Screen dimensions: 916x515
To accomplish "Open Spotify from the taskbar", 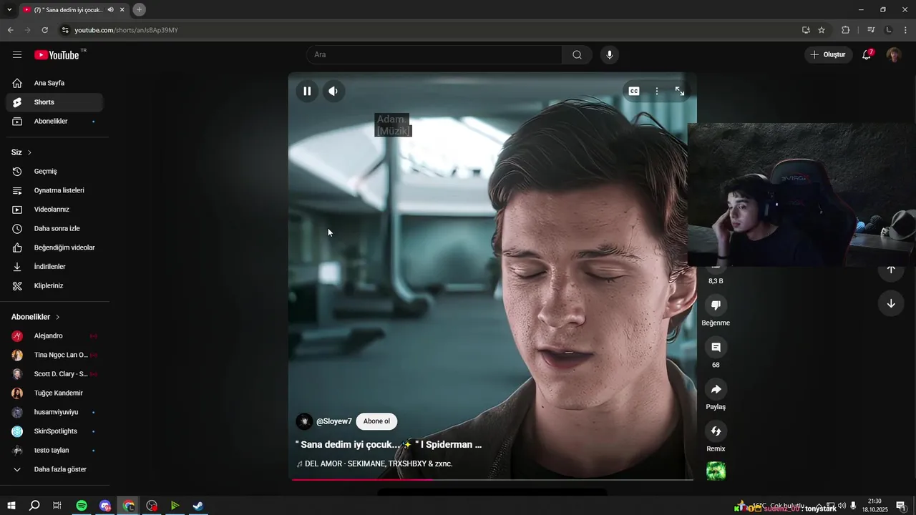I will tap(82, 506).
